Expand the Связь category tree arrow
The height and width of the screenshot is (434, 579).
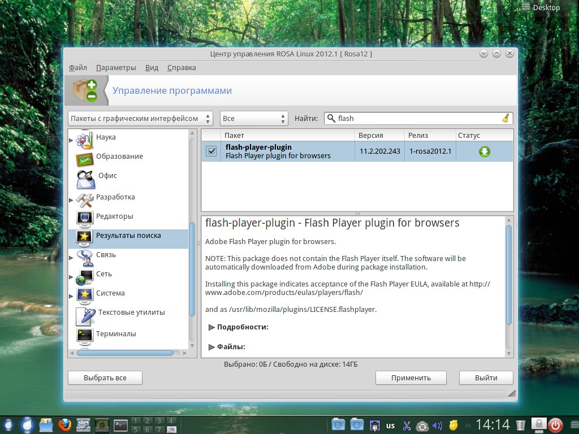(71, 258)
